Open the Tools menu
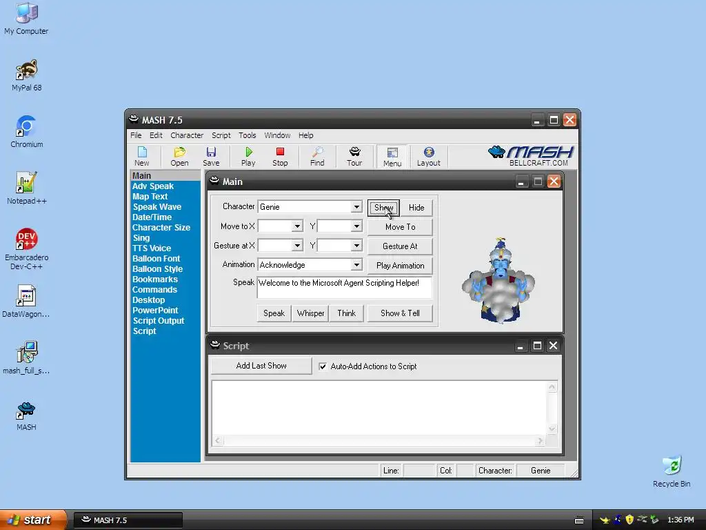Viewport: 706px width, 530px height. pos(248,135)
